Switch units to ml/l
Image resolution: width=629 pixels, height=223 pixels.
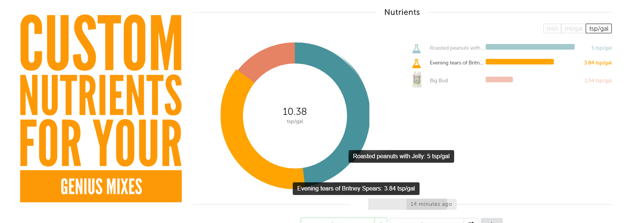(552, 29)
